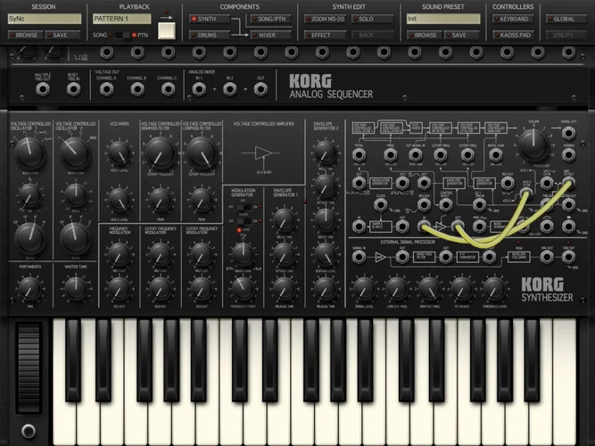This screenshot has height=446, width=595.
Task: Click the VCO 1 WAVE FORM knob
Action: [x=29, y=153]
